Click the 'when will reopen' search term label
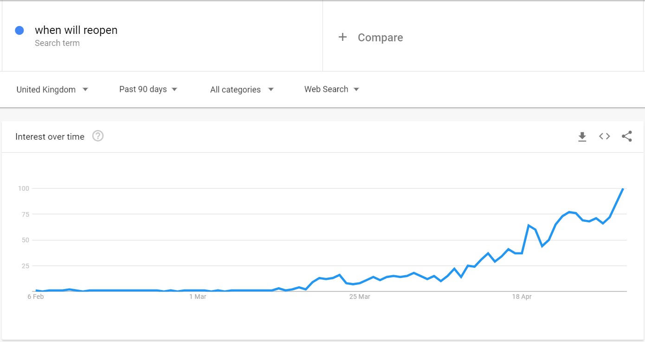Viewport: 645px width, 342px height. pos(76,30)
